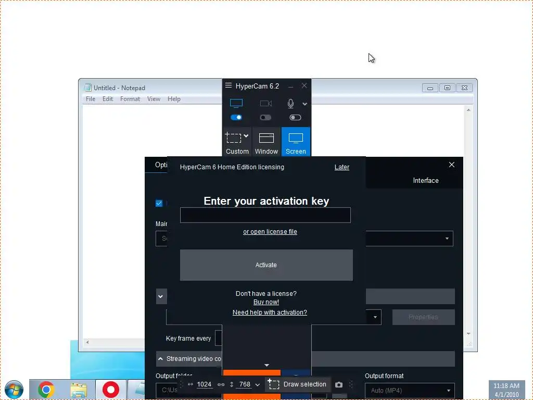This screenshot has height=400, width=533.
Task: Open Notepad Help menu
Action: (x=174, y=99)
